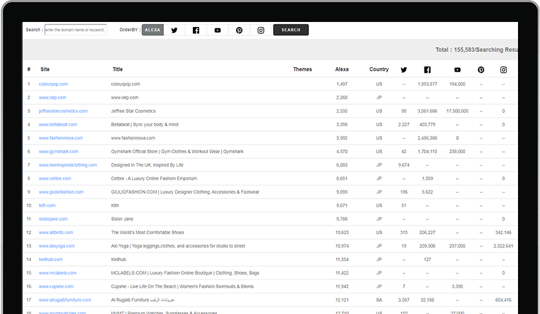Click the Facebook column header icon
The width and height of the screenshot is (540, 314).
pyautogui.click(x=428, y=70)
